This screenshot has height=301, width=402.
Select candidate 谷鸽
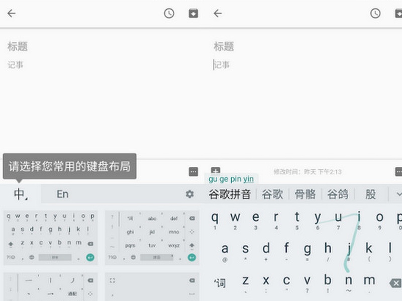[338, 194]
